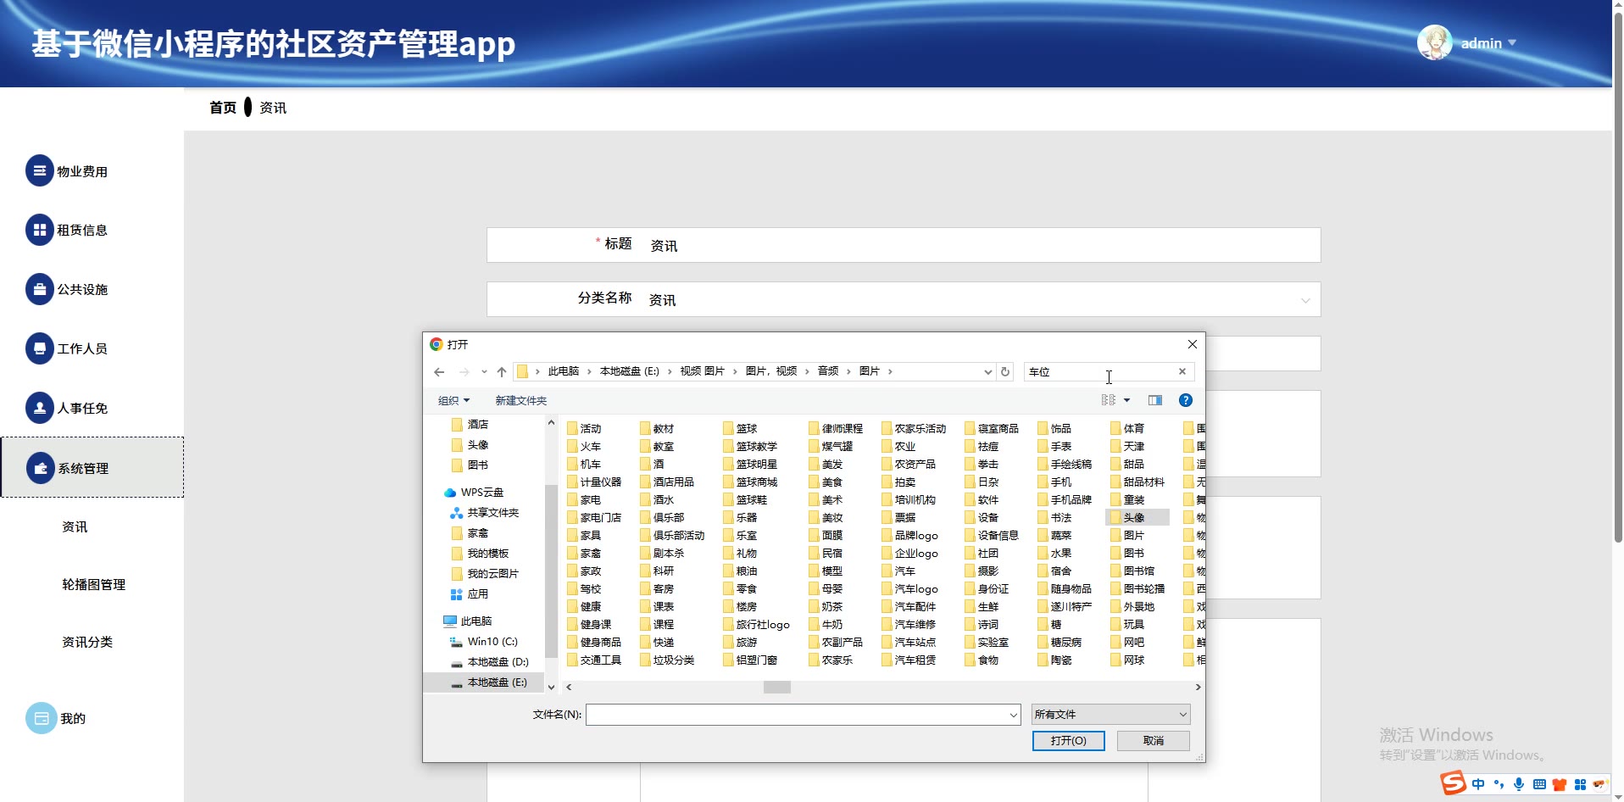Refresh the file dialog folder view

coord(1005,372)
